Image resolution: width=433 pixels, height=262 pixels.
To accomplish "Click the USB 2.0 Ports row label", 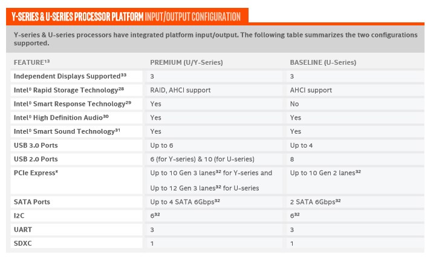I will point(36,159).
